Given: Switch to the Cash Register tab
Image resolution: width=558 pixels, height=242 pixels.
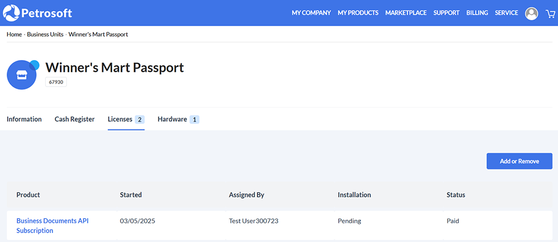Looking at the screenshot, I should (75, 119).
